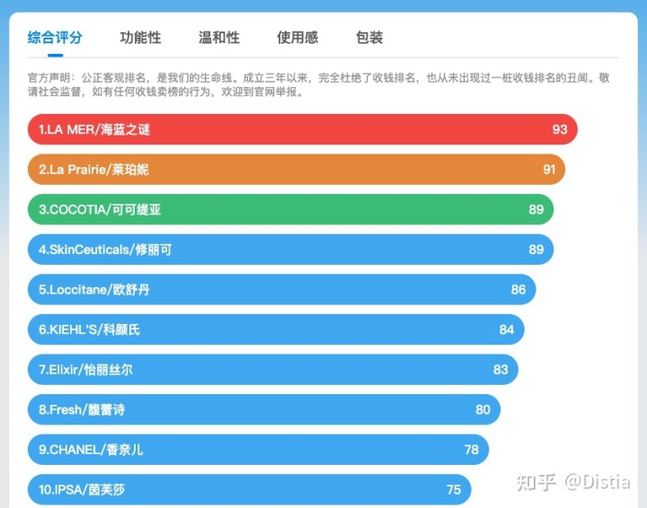647x508 pixels.
Task: Click the red LA MER/海蓝之谜 brand label
Action: pyautogui.click(x=94, y=129)
